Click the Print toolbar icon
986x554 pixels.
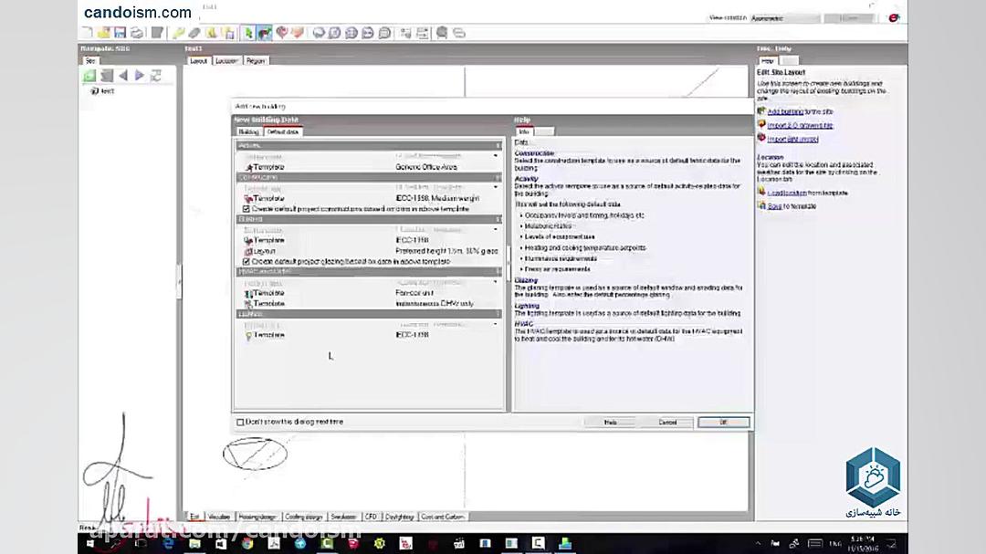[136, 33]
